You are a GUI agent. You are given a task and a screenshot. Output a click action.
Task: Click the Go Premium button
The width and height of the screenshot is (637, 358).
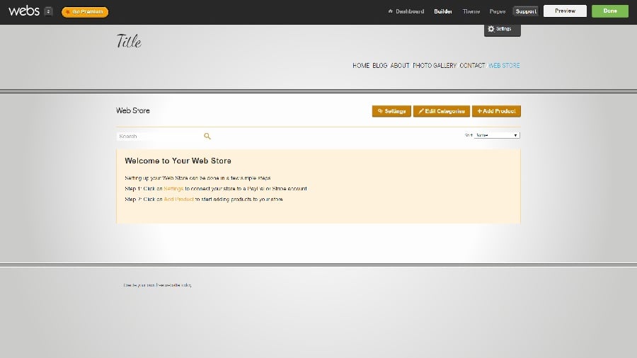[x=85, y=12]
